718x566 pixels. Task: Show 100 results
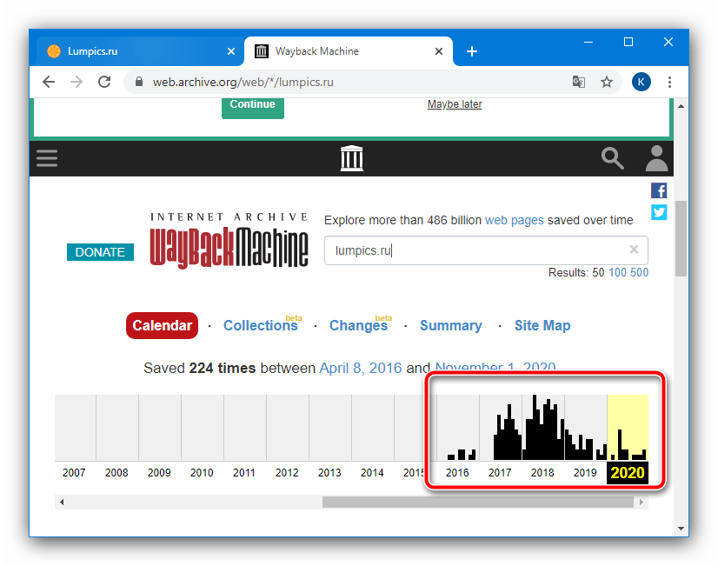pyautogui.click(x=617, y=272)
